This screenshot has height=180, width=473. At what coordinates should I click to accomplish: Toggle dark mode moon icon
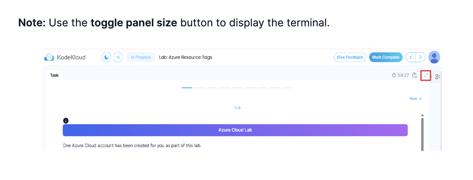(107, 57)
